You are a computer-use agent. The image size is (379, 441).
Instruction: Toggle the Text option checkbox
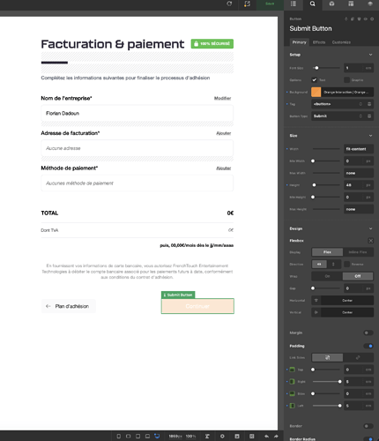tap(315, 80)
